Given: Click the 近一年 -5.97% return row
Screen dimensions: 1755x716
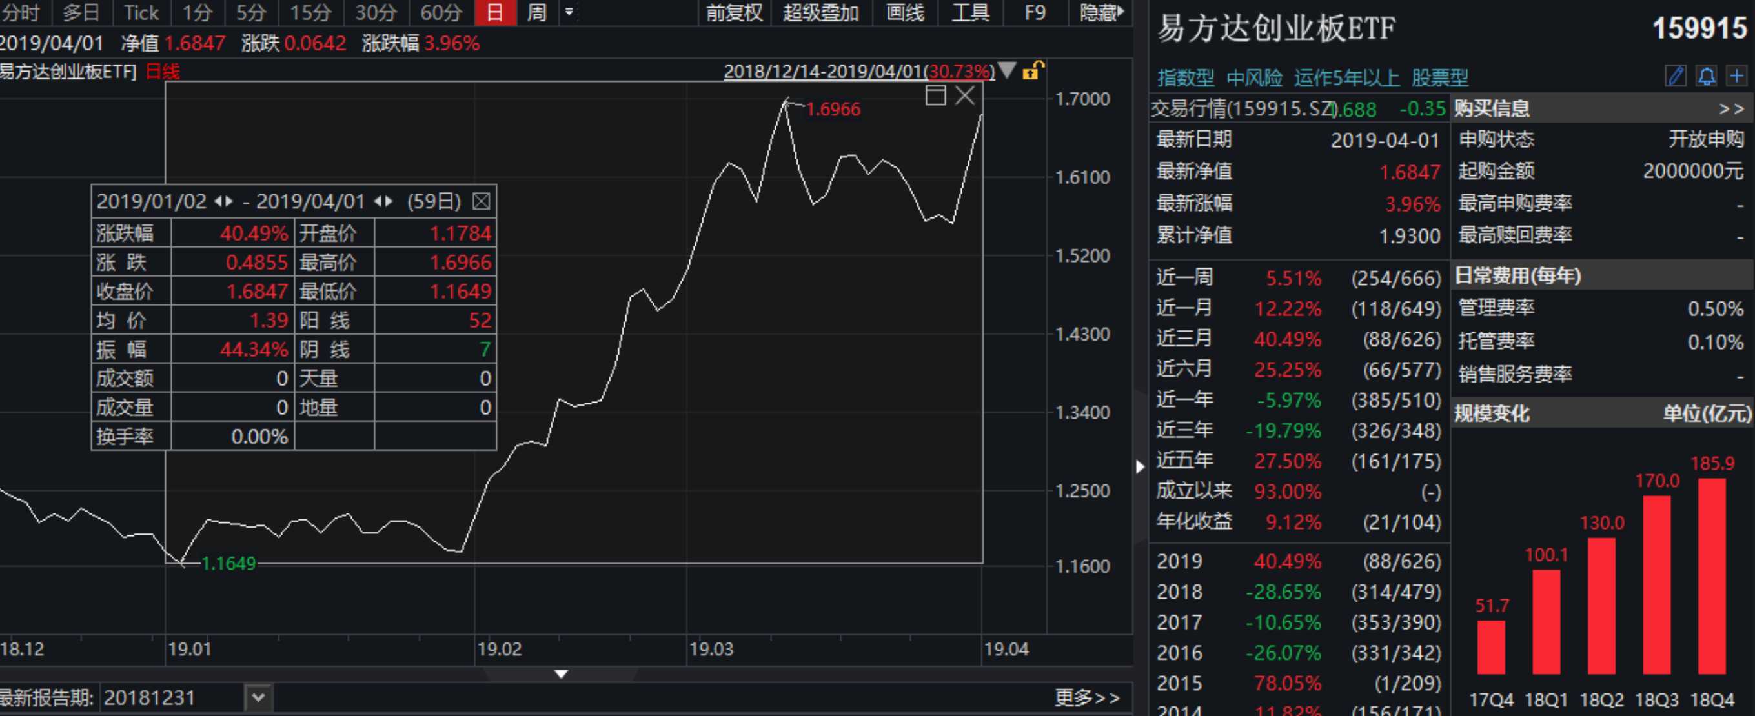Looking at the screenshot, I should click(1299, 399).
